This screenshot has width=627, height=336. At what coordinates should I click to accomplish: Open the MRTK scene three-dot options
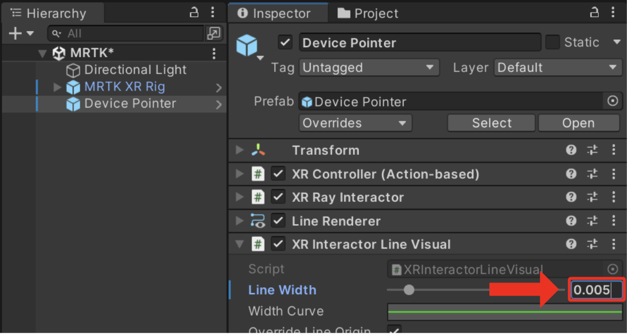tap(214, 53)
